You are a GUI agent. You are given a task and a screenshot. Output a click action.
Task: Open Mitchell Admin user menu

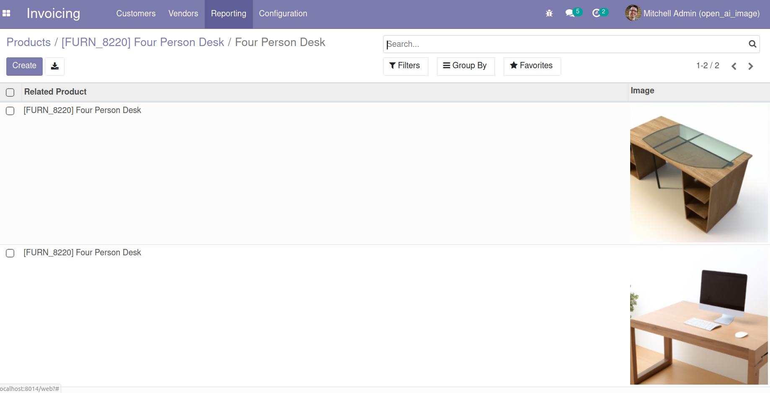(693, 13)
